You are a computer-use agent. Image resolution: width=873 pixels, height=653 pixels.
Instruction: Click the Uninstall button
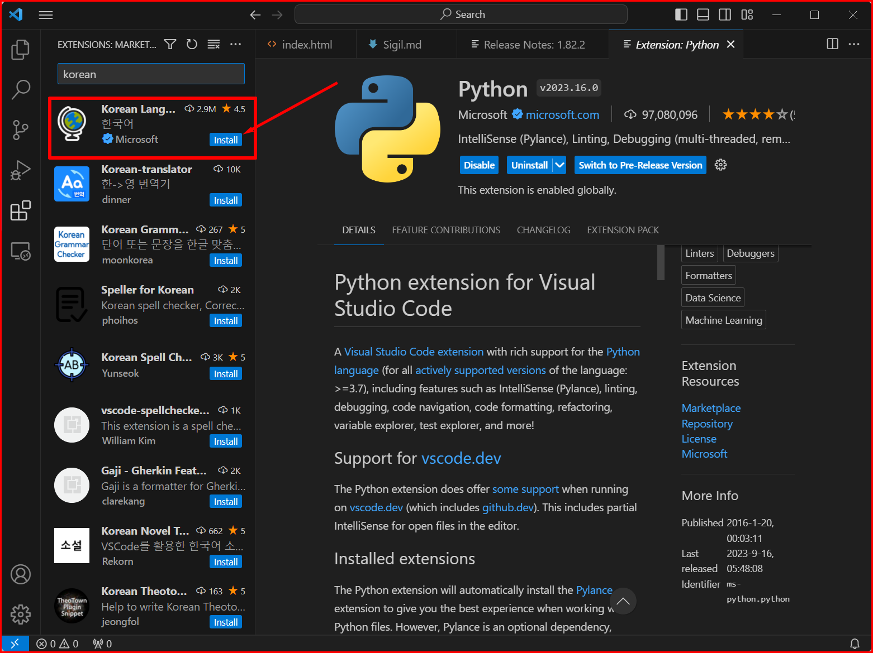tap(529, 165)
